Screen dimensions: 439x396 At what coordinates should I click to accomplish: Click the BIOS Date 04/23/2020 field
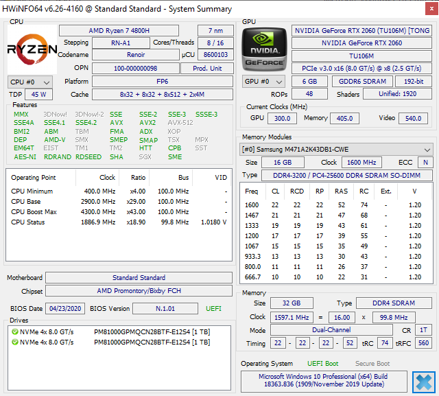coord(65,309)
